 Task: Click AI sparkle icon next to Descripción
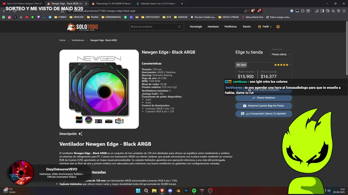[x=80, y=134]
